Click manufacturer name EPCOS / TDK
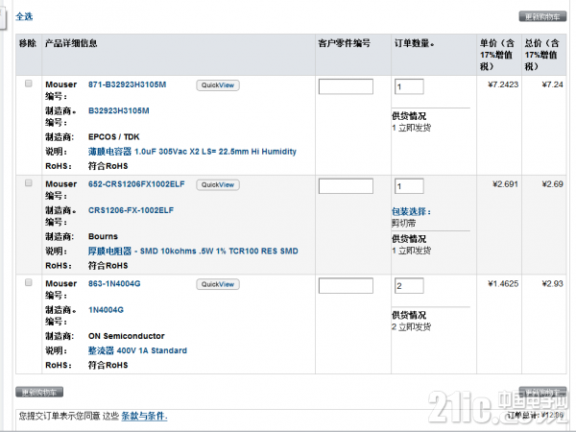This screenshot has height=432, width=576. click(114, 137)
